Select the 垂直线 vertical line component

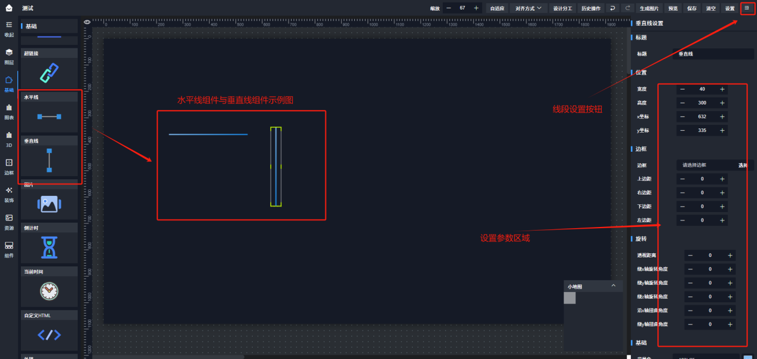tap(49, 156)
